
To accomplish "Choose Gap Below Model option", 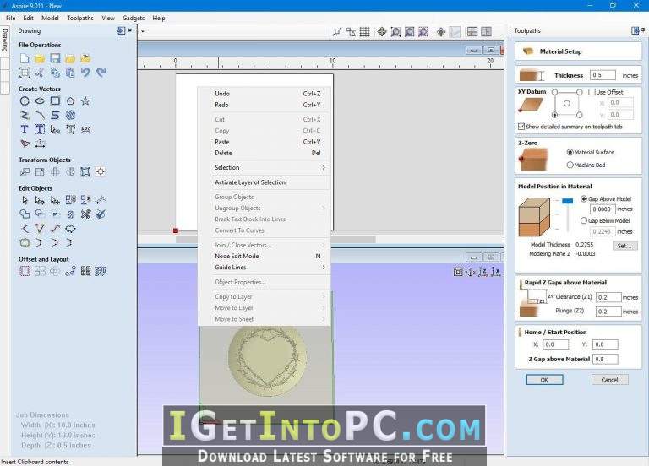I will click(584, 221).
